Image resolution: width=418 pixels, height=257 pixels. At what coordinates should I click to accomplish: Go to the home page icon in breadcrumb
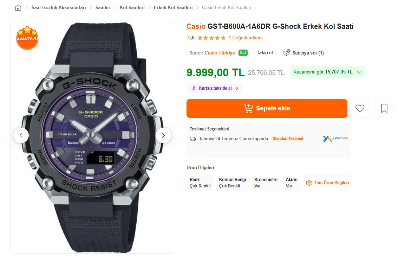click(18, 7)
